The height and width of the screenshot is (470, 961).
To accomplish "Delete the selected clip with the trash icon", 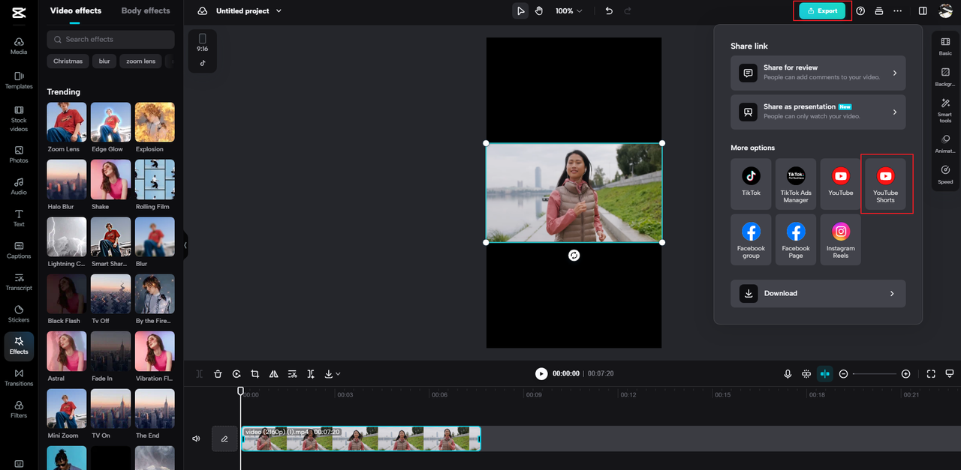I will (x=218, y=373).
